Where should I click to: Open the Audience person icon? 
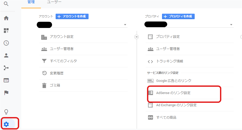click(6, 55)
